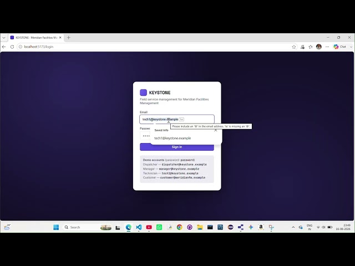Open the favorites list icon
The height and width of the screenshot is (266, 355).
pos(311,47)
